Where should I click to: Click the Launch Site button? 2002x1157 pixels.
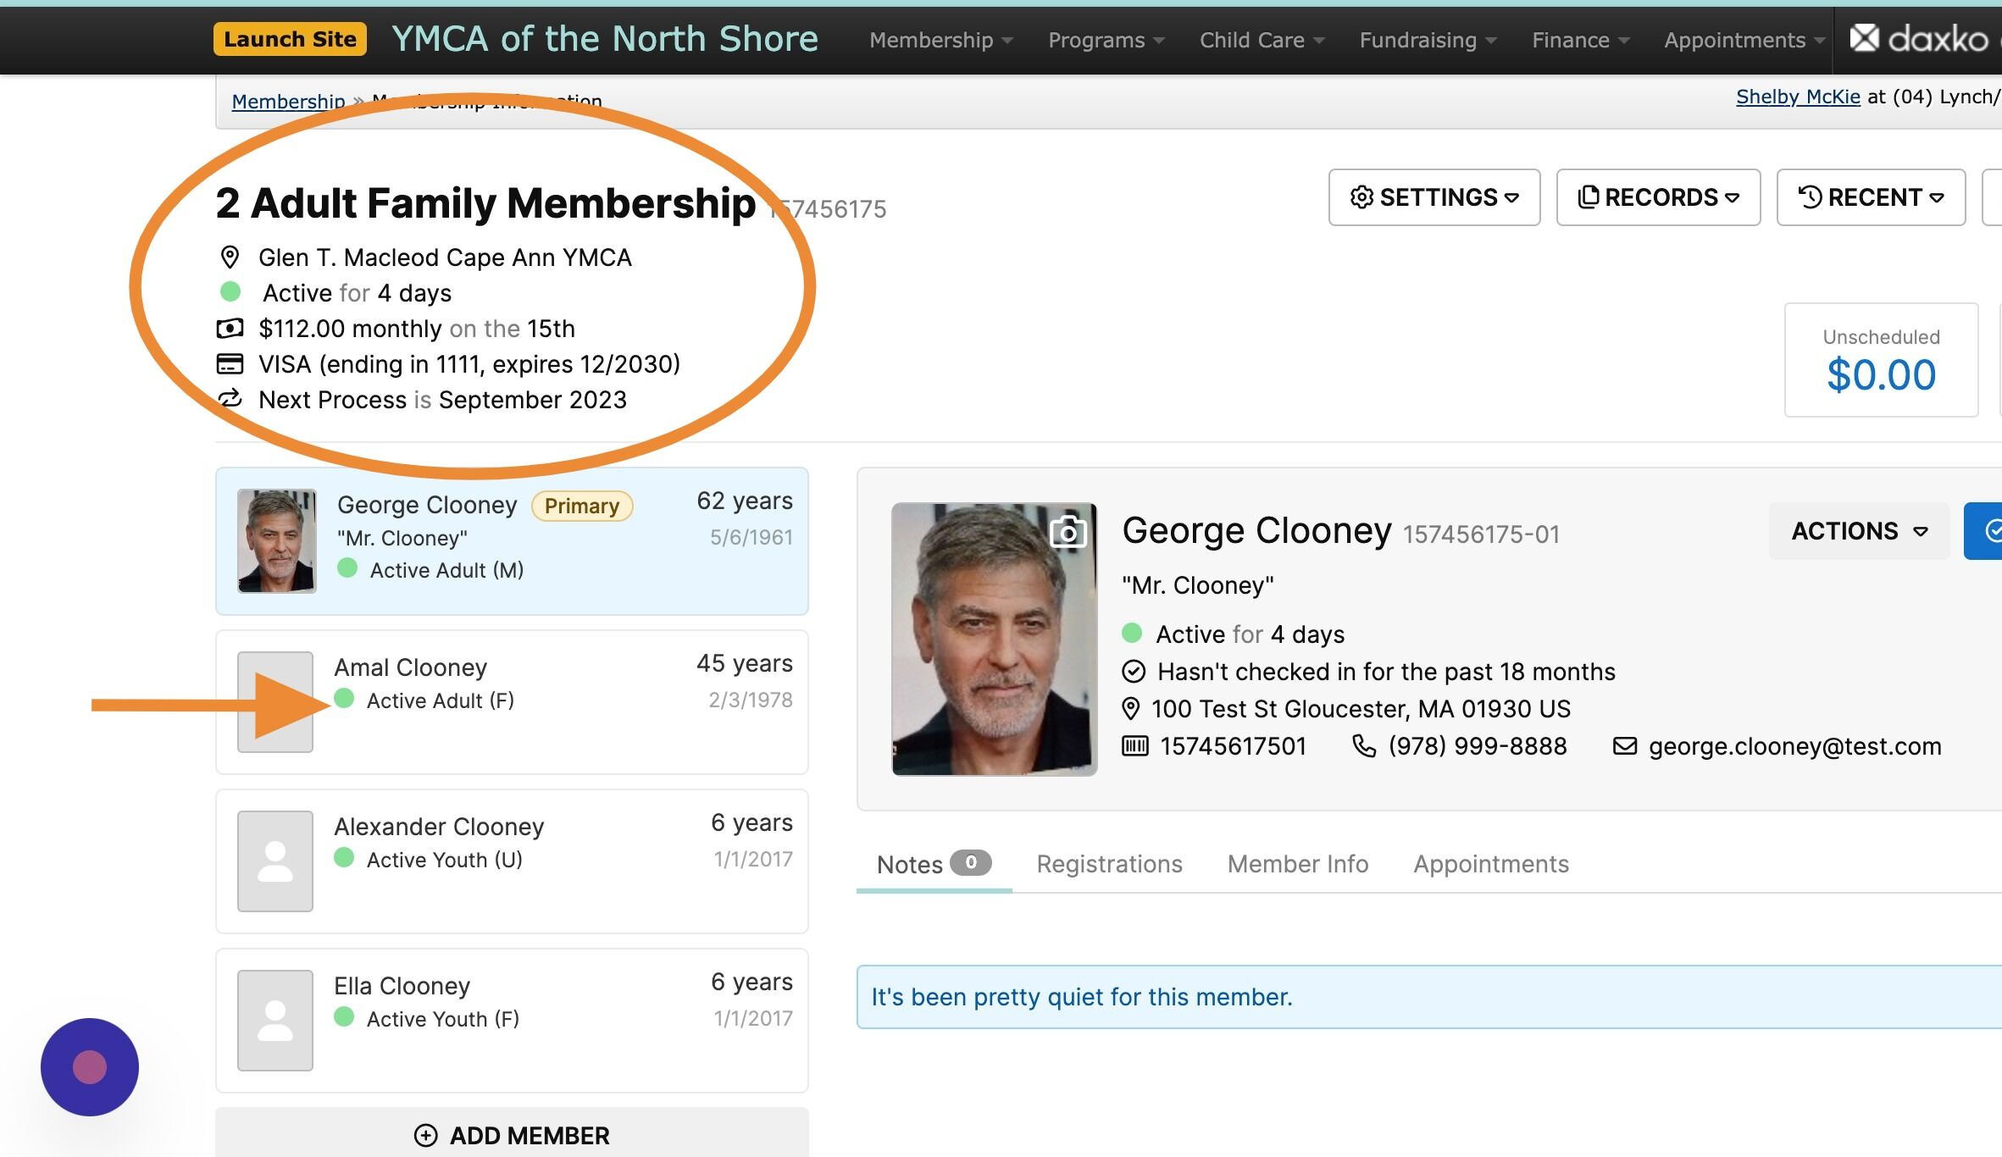click(x=290, y=39)
